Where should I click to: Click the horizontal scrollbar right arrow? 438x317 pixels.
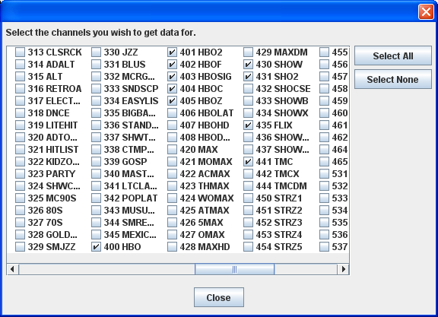[x=343, y=269]
